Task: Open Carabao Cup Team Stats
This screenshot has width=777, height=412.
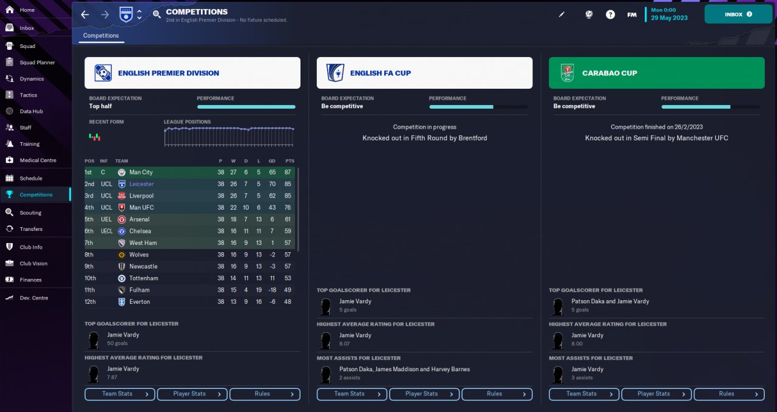Action: click(x=585, y=394)
